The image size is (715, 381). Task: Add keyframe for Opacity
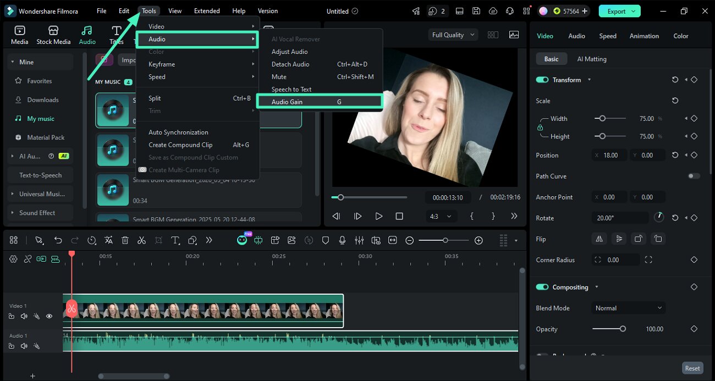click(x=694, y=329)
